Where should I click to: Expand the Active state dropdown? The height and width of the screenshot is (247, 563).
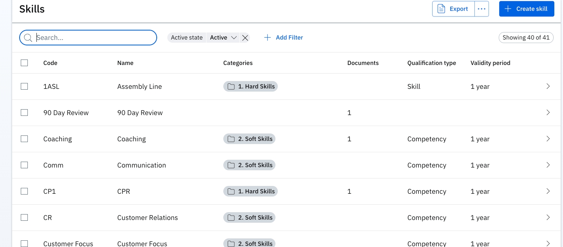pos(223,38)
